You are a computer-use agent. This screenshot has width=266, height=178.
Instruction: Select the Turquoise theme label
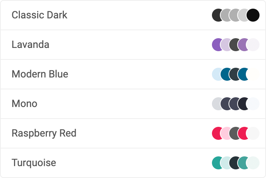34,163
